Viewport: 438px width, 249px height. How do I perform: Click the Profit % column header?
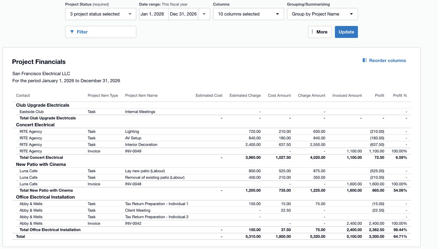pos(400,95)
